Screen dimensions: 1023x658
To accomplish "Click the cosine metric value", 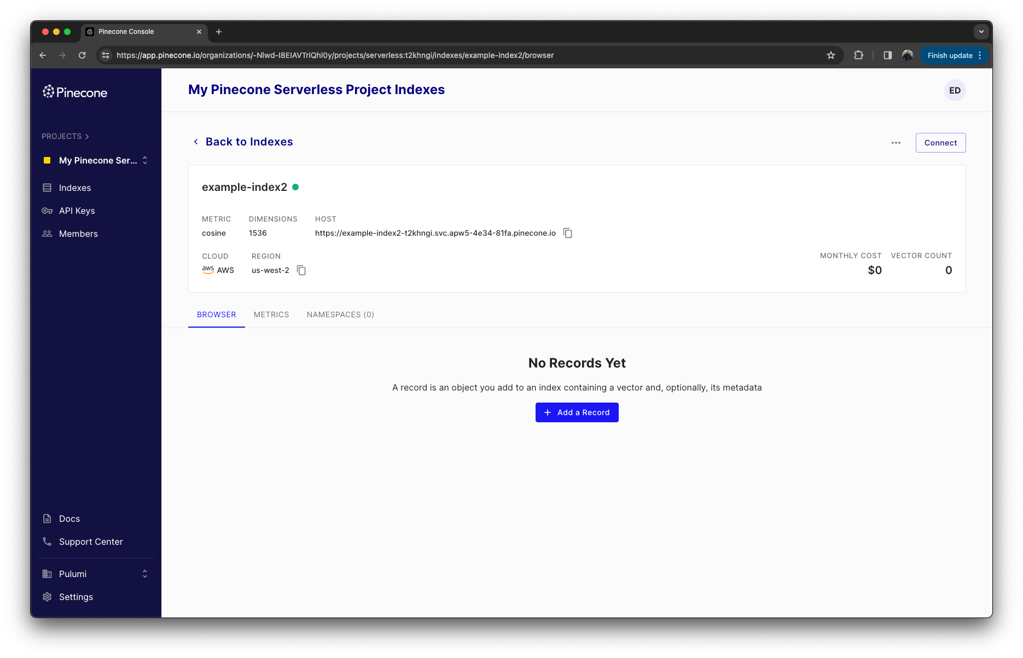I will click(214, 233).
